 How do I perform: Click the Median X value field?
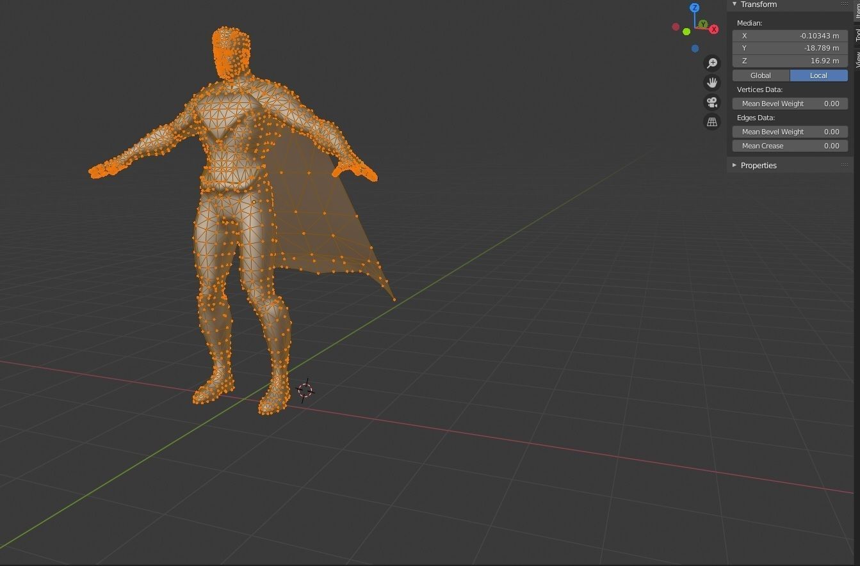790,36
